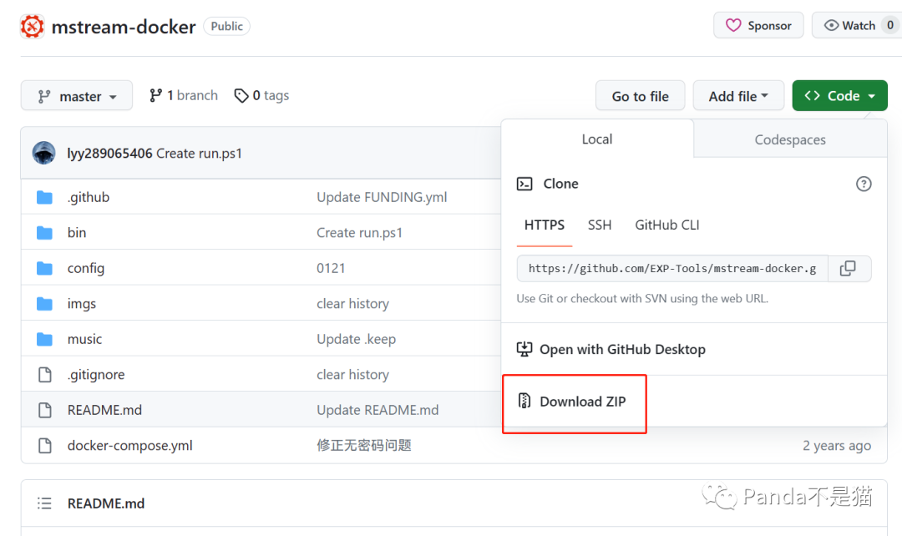The width and height of the screenshot is (902, 536).
Task: Open the 修正无密码问题 commit message
Action: pyautogui.click(x=363, y=446)
